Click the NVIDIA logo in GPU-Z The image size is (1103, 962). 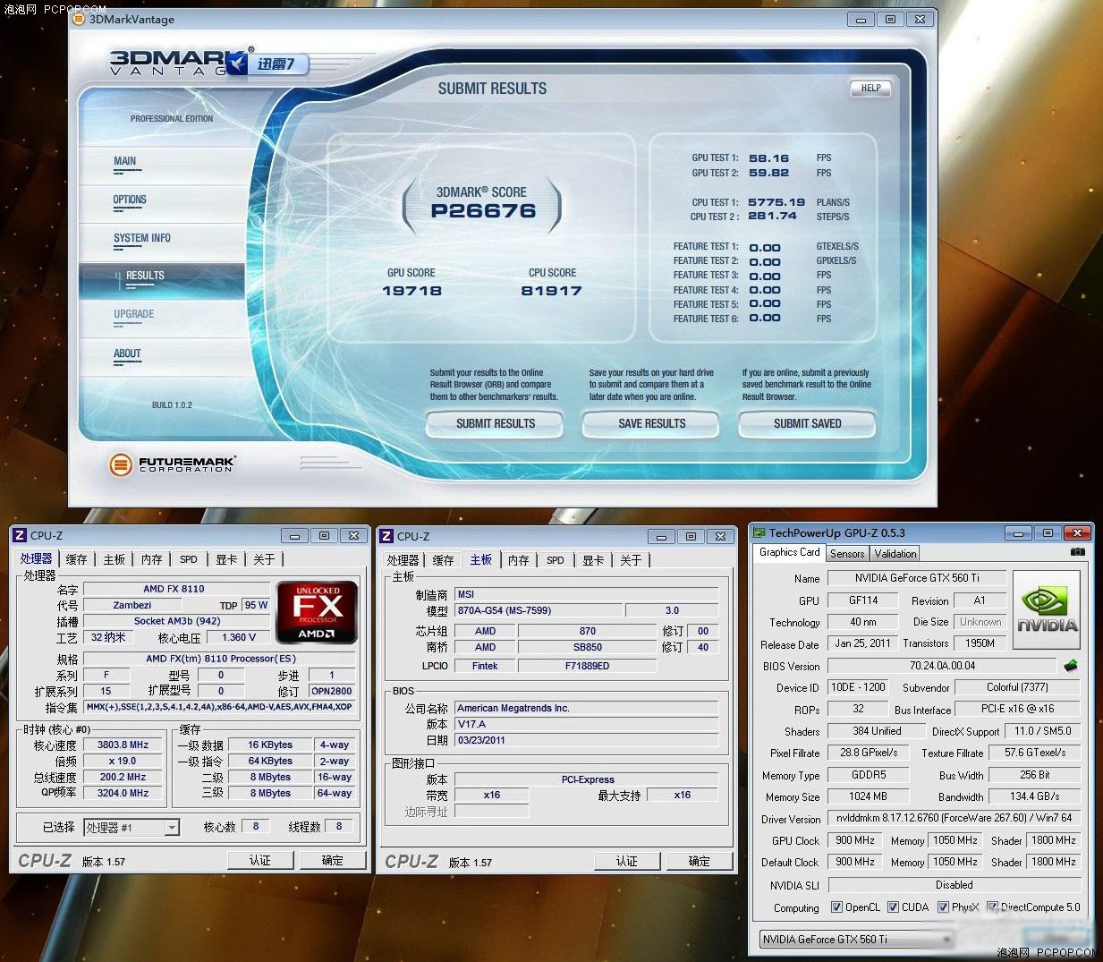1047,609
